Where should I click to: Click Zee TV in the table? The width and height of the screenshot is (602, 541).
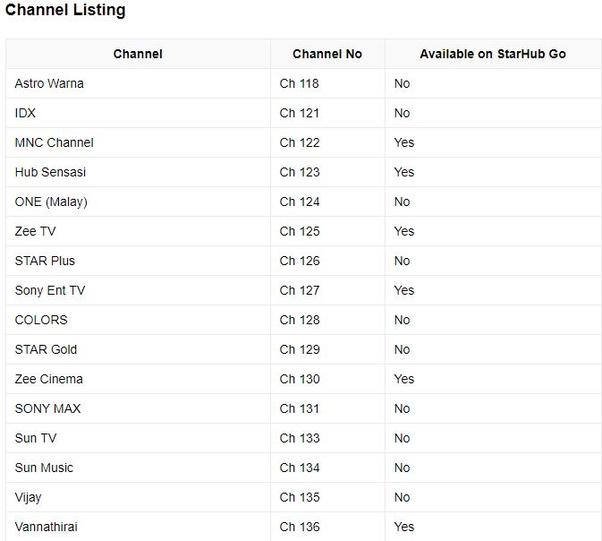[36, 231]
